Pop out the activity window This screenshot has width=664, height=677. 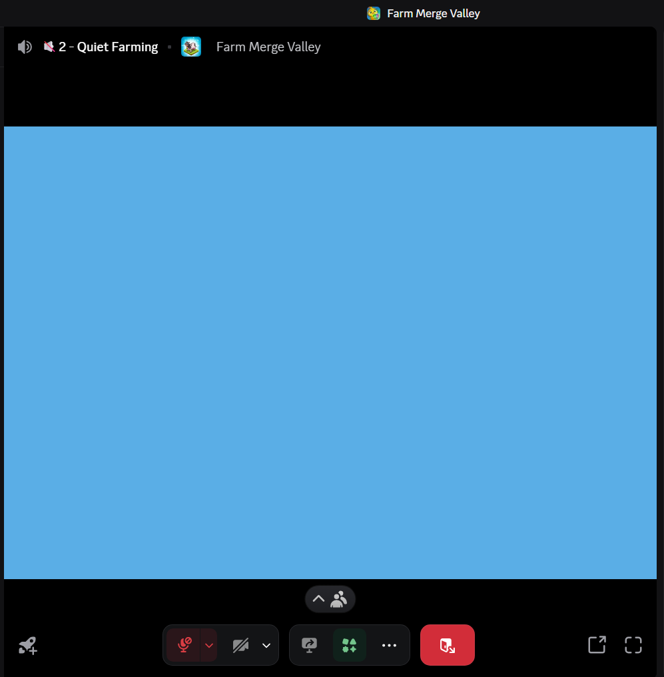click(x=597, y=645)
